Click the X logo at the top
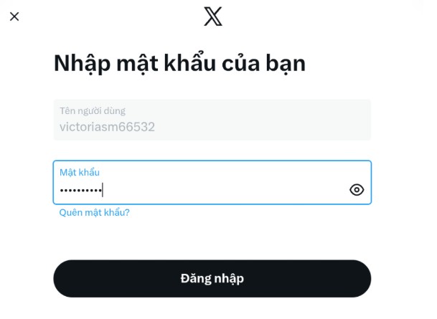Viewport: 437px width, 319px height. pos(213,16)
